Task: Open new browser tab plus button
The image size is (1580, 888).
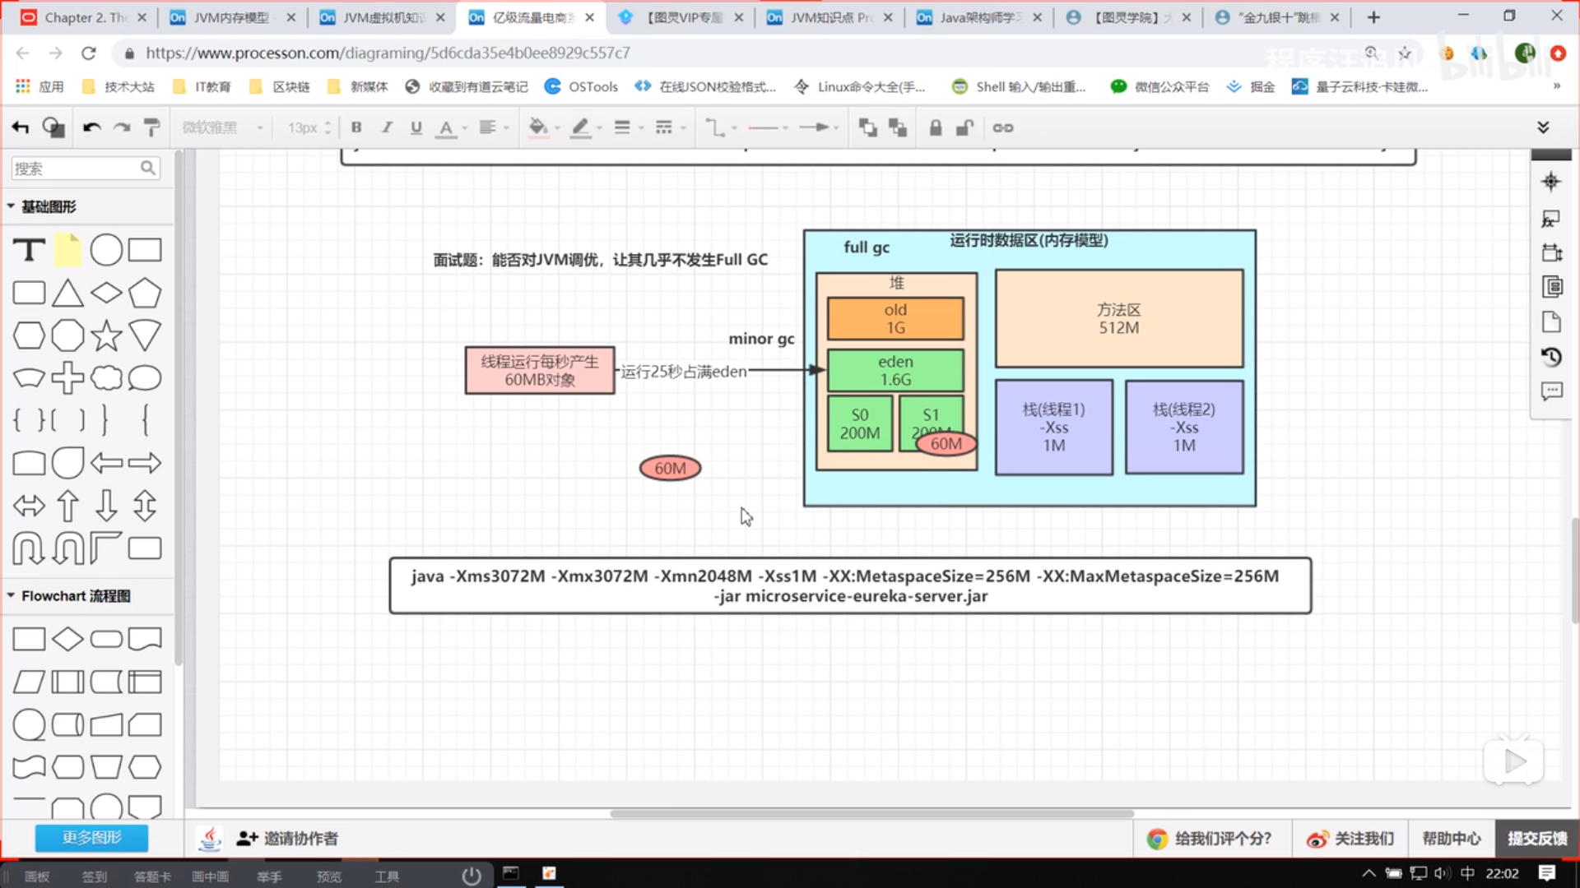Action: pyautogui.click(x=1373, y=17)
